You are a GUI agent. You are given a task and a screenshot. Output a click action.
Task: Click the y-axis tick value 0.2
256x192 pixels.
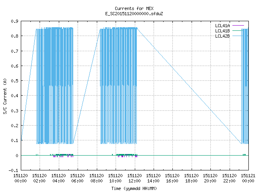point(14,126)
